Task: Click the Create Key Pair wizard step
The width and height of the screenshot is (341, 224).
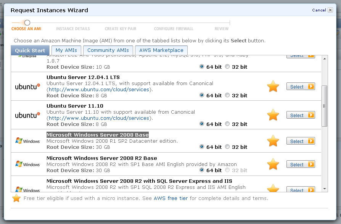Action: pyautogui.click(x=121, y=29)
